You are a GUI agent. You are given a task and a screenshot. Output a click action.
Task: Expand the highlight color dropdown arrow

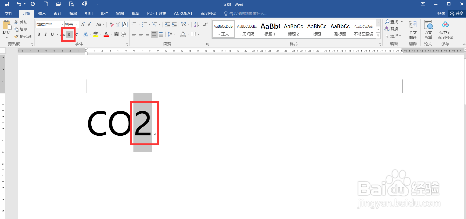click(101, 34)
